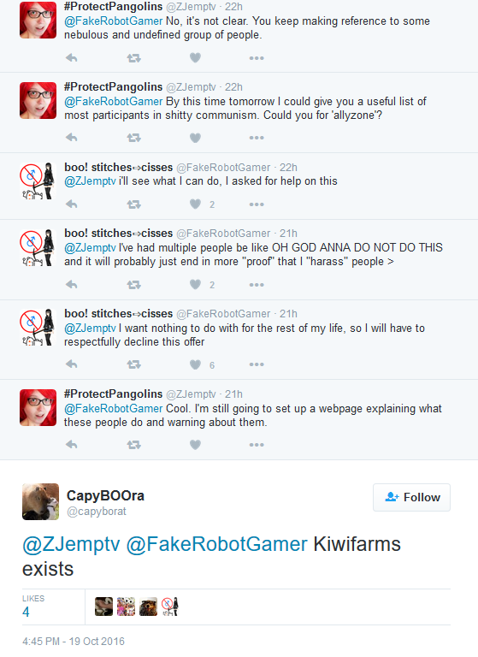478x657 pixels.
Task: Open more options on "respectfully decline" tweet
Action: [x=257, y=364]
